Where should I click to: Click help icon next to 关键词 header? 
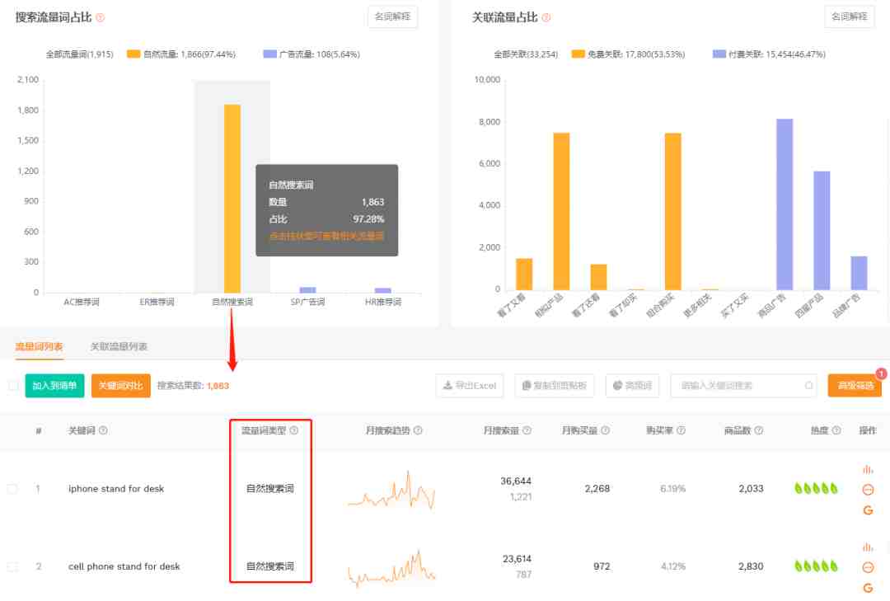(103, 430)
